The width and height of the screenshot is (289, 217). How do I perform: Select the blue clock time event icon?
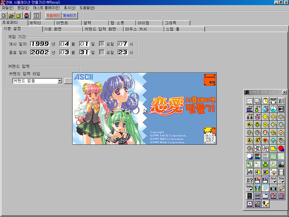pos(273,109)
